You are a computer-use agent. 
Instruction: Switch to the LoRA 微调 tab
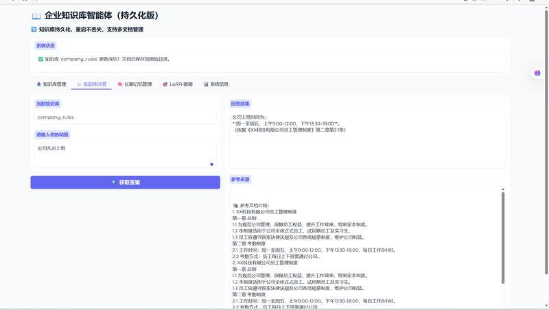click(177, 84)
